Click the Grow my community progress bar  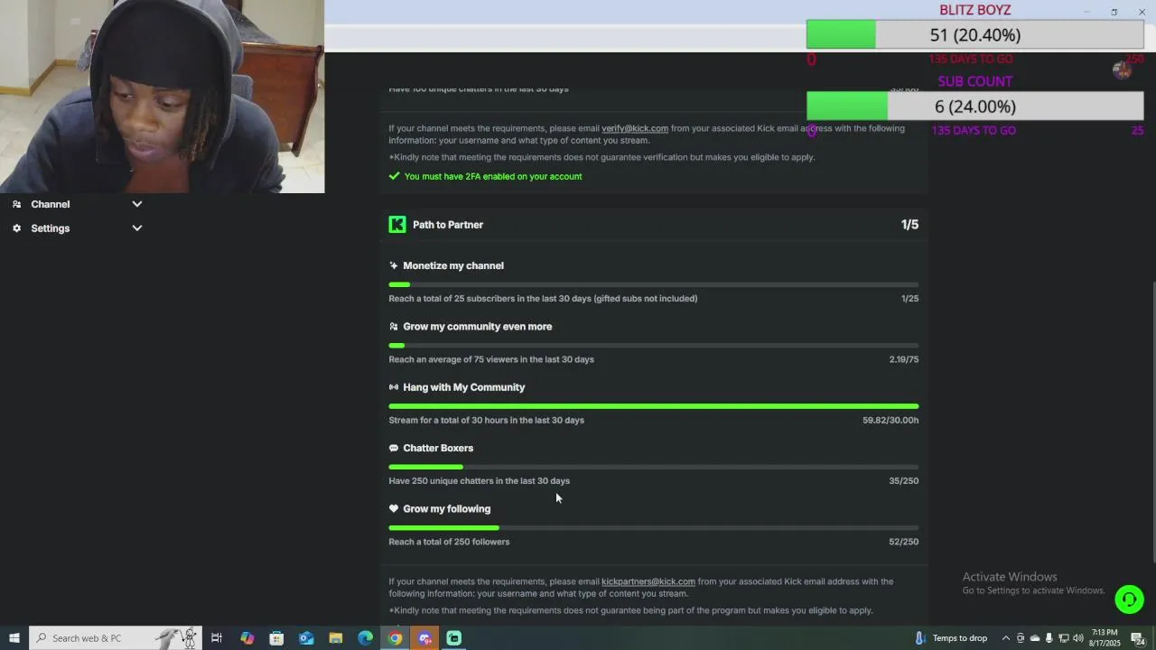point(654,345)
